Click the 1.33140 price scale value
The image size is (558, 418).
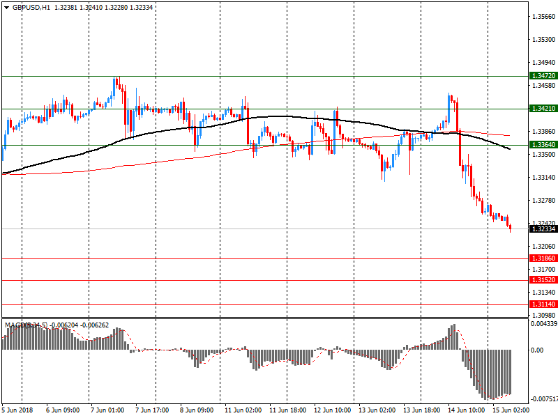coord(543,178)
